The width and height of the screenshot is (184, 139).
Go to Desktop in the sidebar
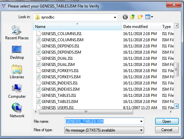tap(17, 52)
